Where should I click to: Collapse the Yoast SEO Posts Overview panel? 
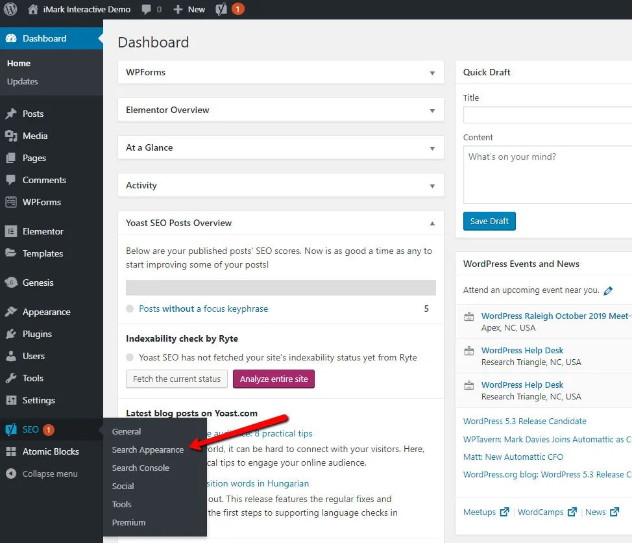point(432,223)
